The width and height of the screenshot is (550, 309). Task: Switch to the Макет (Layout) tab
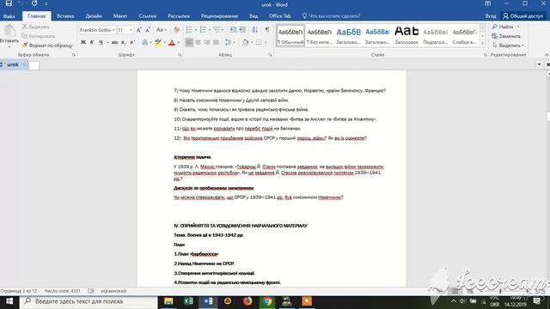point(120,16)
